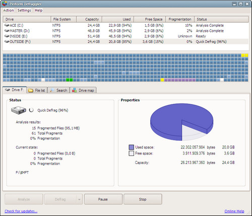Click the purple blocks in drive map

pyautogui.click(x=180, y=80)
